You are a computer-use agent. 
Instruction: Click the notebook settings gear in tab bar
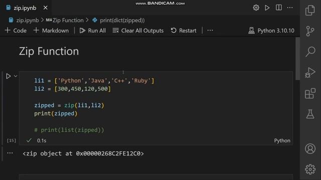point(256,8)
